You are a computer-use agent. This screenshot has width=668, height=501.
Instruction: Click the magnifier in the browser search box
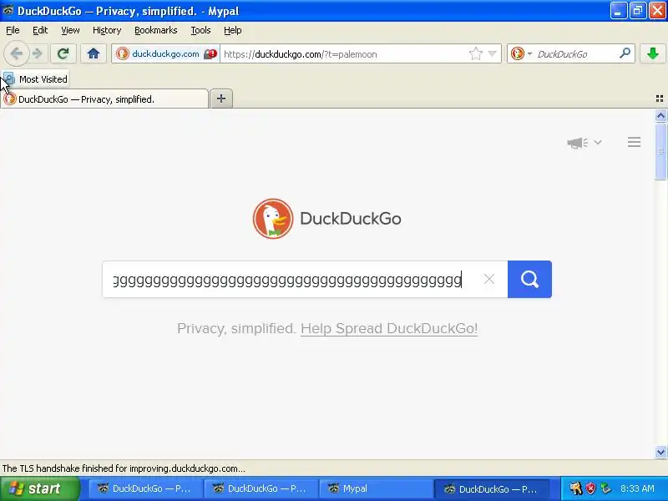pos(625,53)
